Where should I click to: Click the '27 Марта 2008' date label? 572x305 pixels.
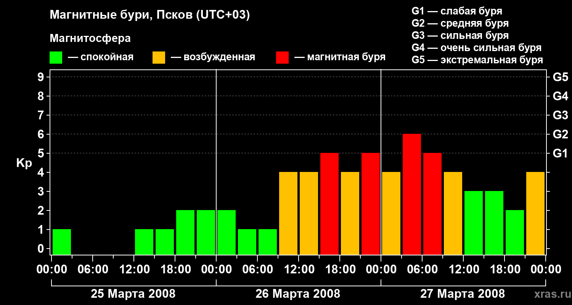point(463,294)
